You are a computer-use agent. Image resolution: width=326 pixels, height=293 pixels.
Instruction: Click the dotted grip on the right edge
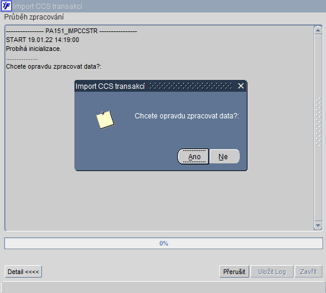(318, 123)
